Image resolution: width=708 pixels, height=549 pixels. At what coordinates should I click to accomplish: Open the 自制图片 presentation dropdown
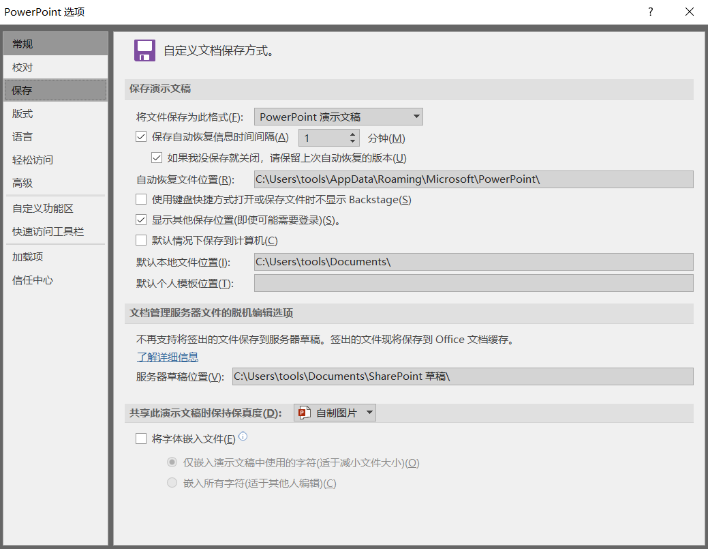point(335,413)
